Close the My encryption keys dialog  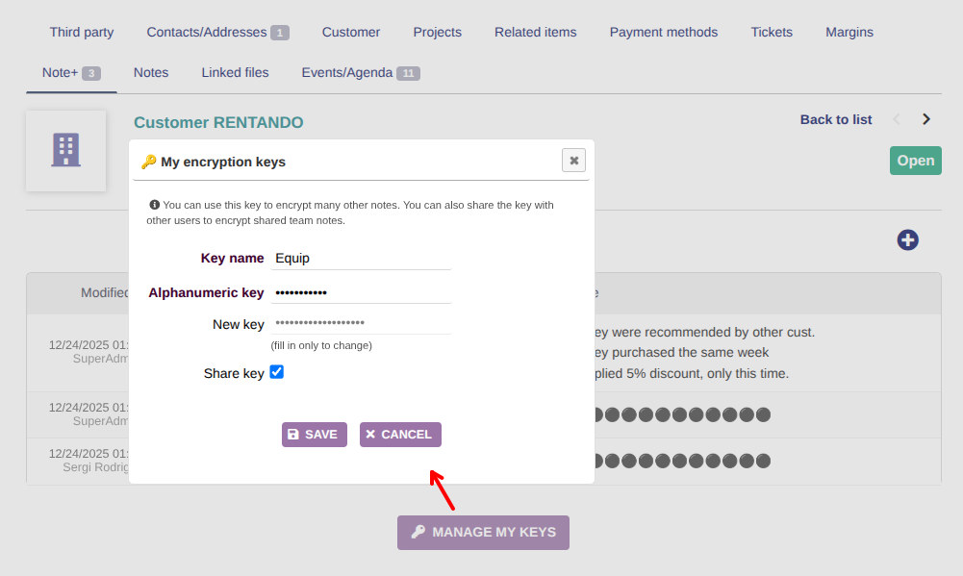(574, 161)
